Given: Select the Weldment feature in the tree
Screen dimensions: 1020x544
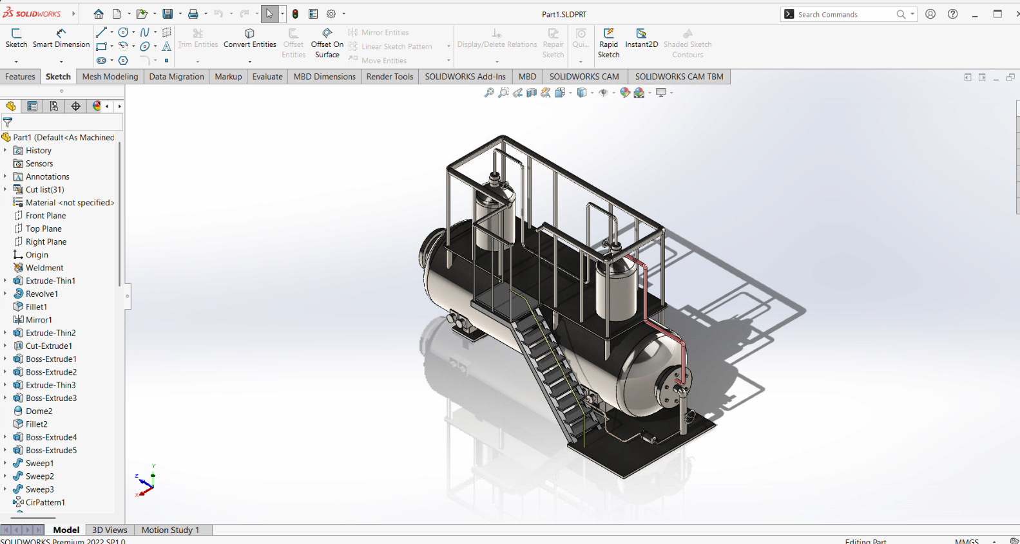Looking at the screenshot, I should [39, 268].
